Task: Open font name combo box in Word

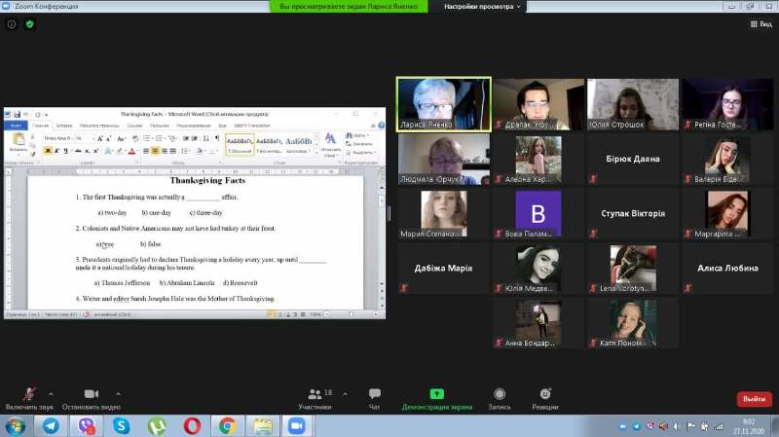Action: tap(58, 138)
